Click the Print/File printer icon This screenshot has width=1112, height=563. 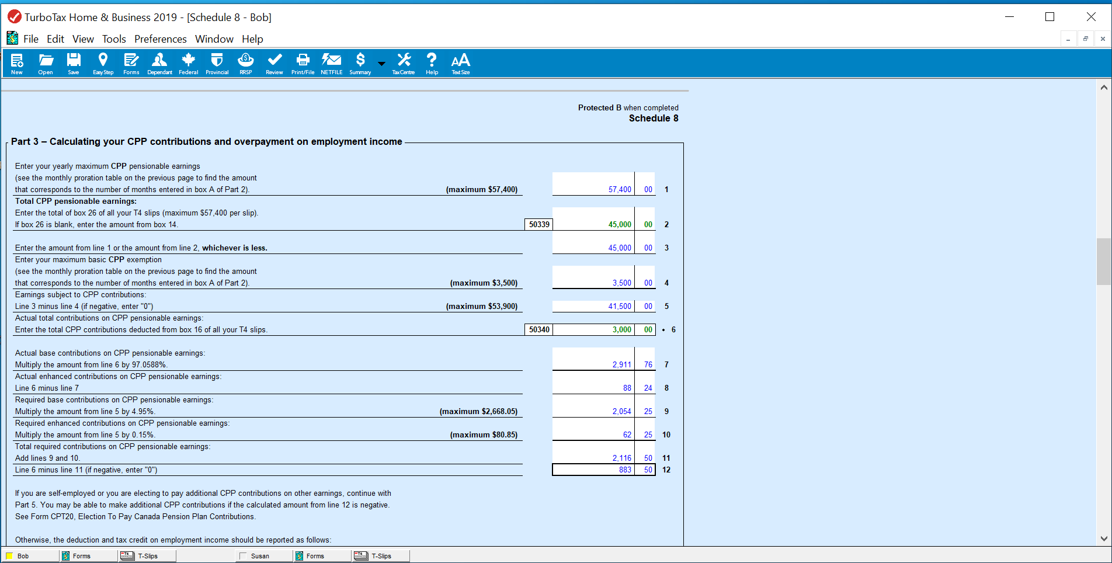point(303,64)
